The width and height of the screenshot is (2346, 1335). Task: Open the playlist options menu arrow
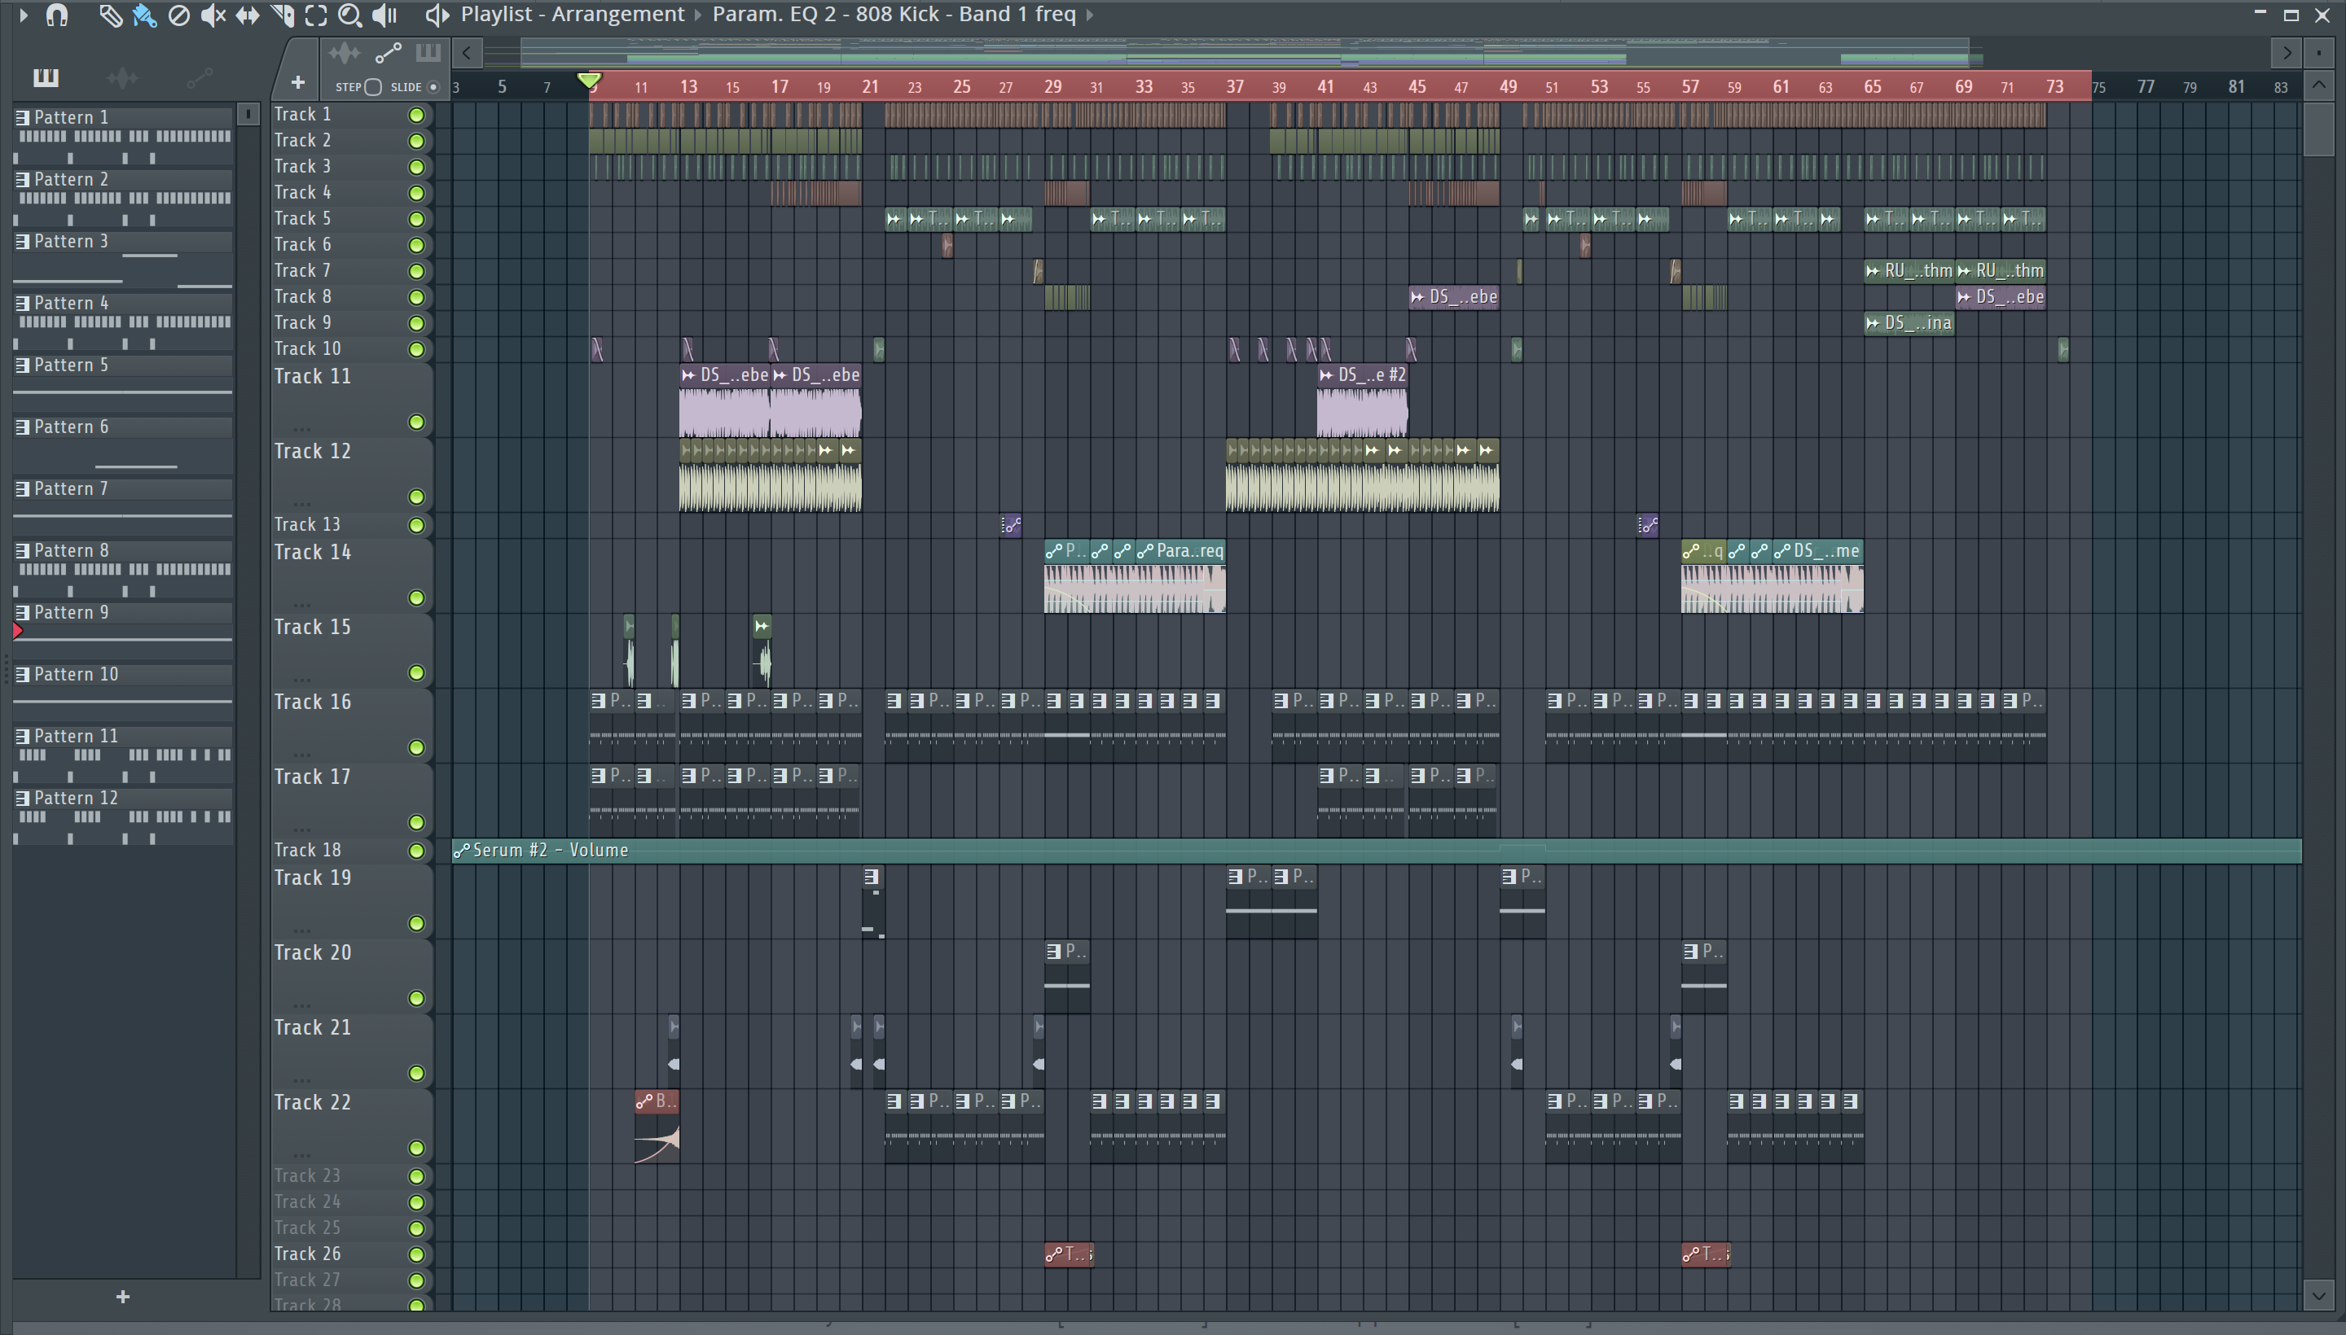[x=23, y=15]
